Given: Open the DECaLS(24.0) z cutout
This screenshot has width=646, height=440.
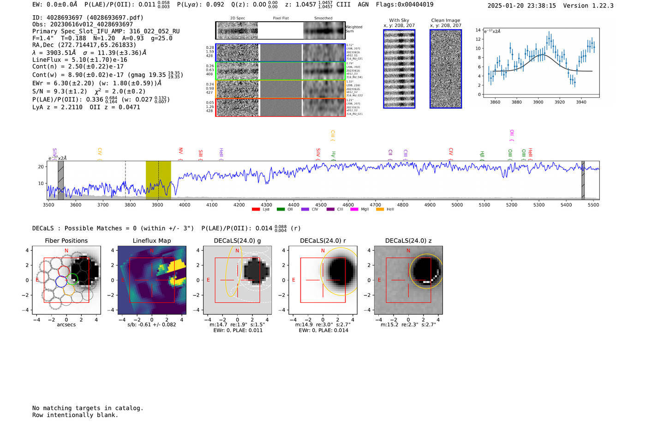Looking at the screenshot, I should tap(408, 280).
